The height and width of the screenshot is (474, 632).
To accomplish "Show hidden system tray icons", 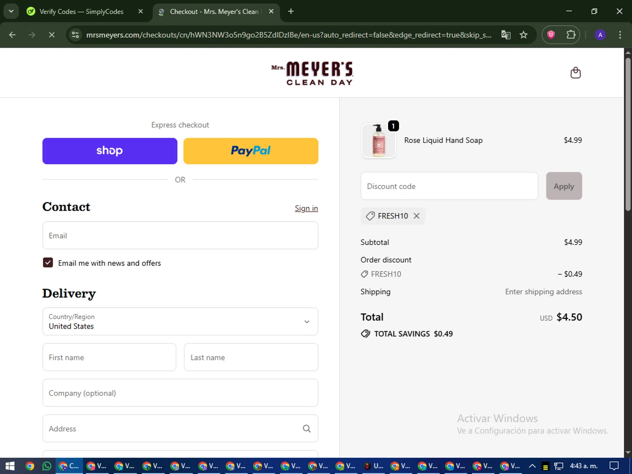I will coord(532,466).
